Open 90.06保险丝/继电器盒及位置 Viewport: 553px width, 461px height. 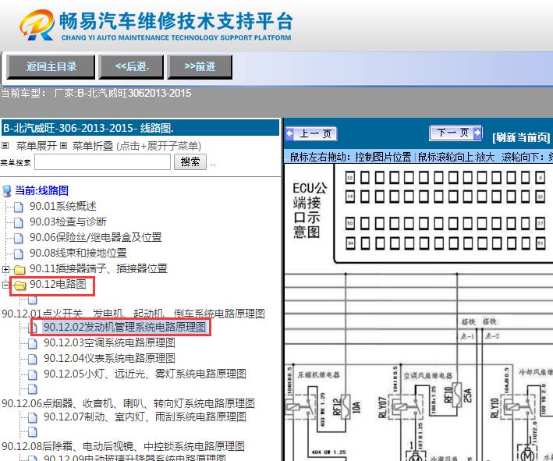click(96, 237)
